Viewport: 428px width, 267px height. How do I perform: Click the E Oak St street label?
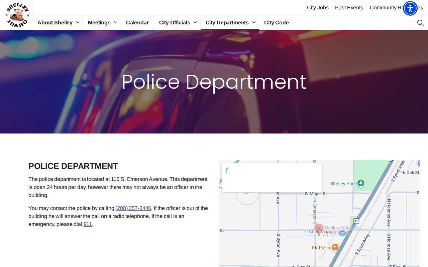coord(411,173)
